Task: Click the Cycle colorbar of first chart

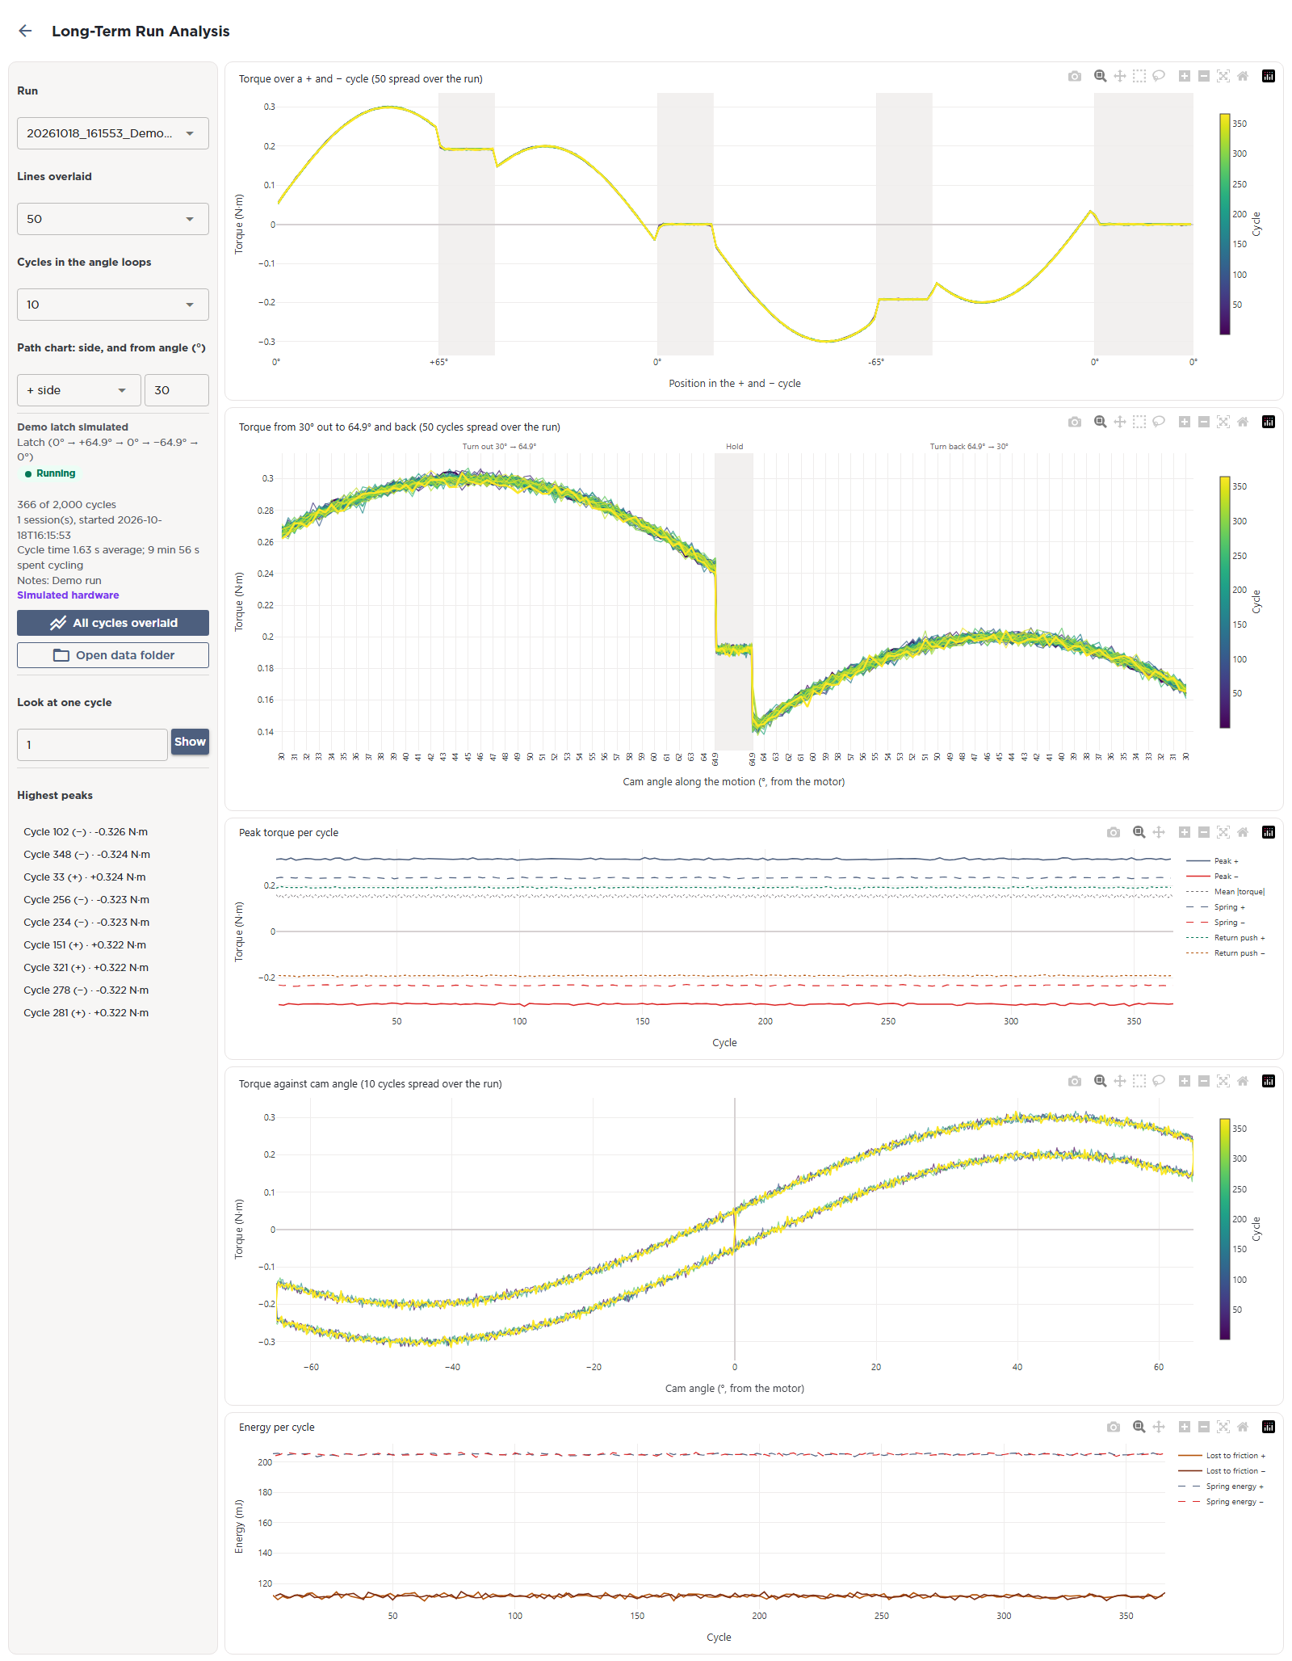Action: click(x=1225, y=225)
